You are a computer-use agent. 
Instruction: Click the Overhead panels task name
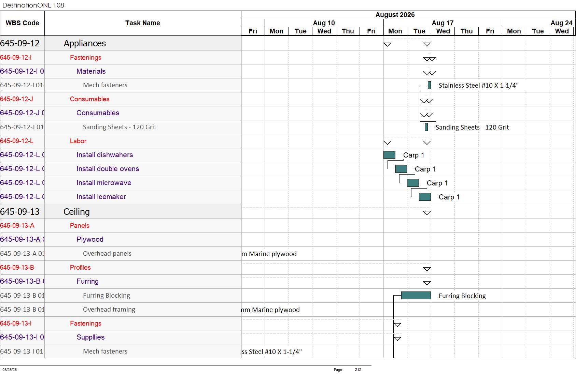tap(107, 254)
